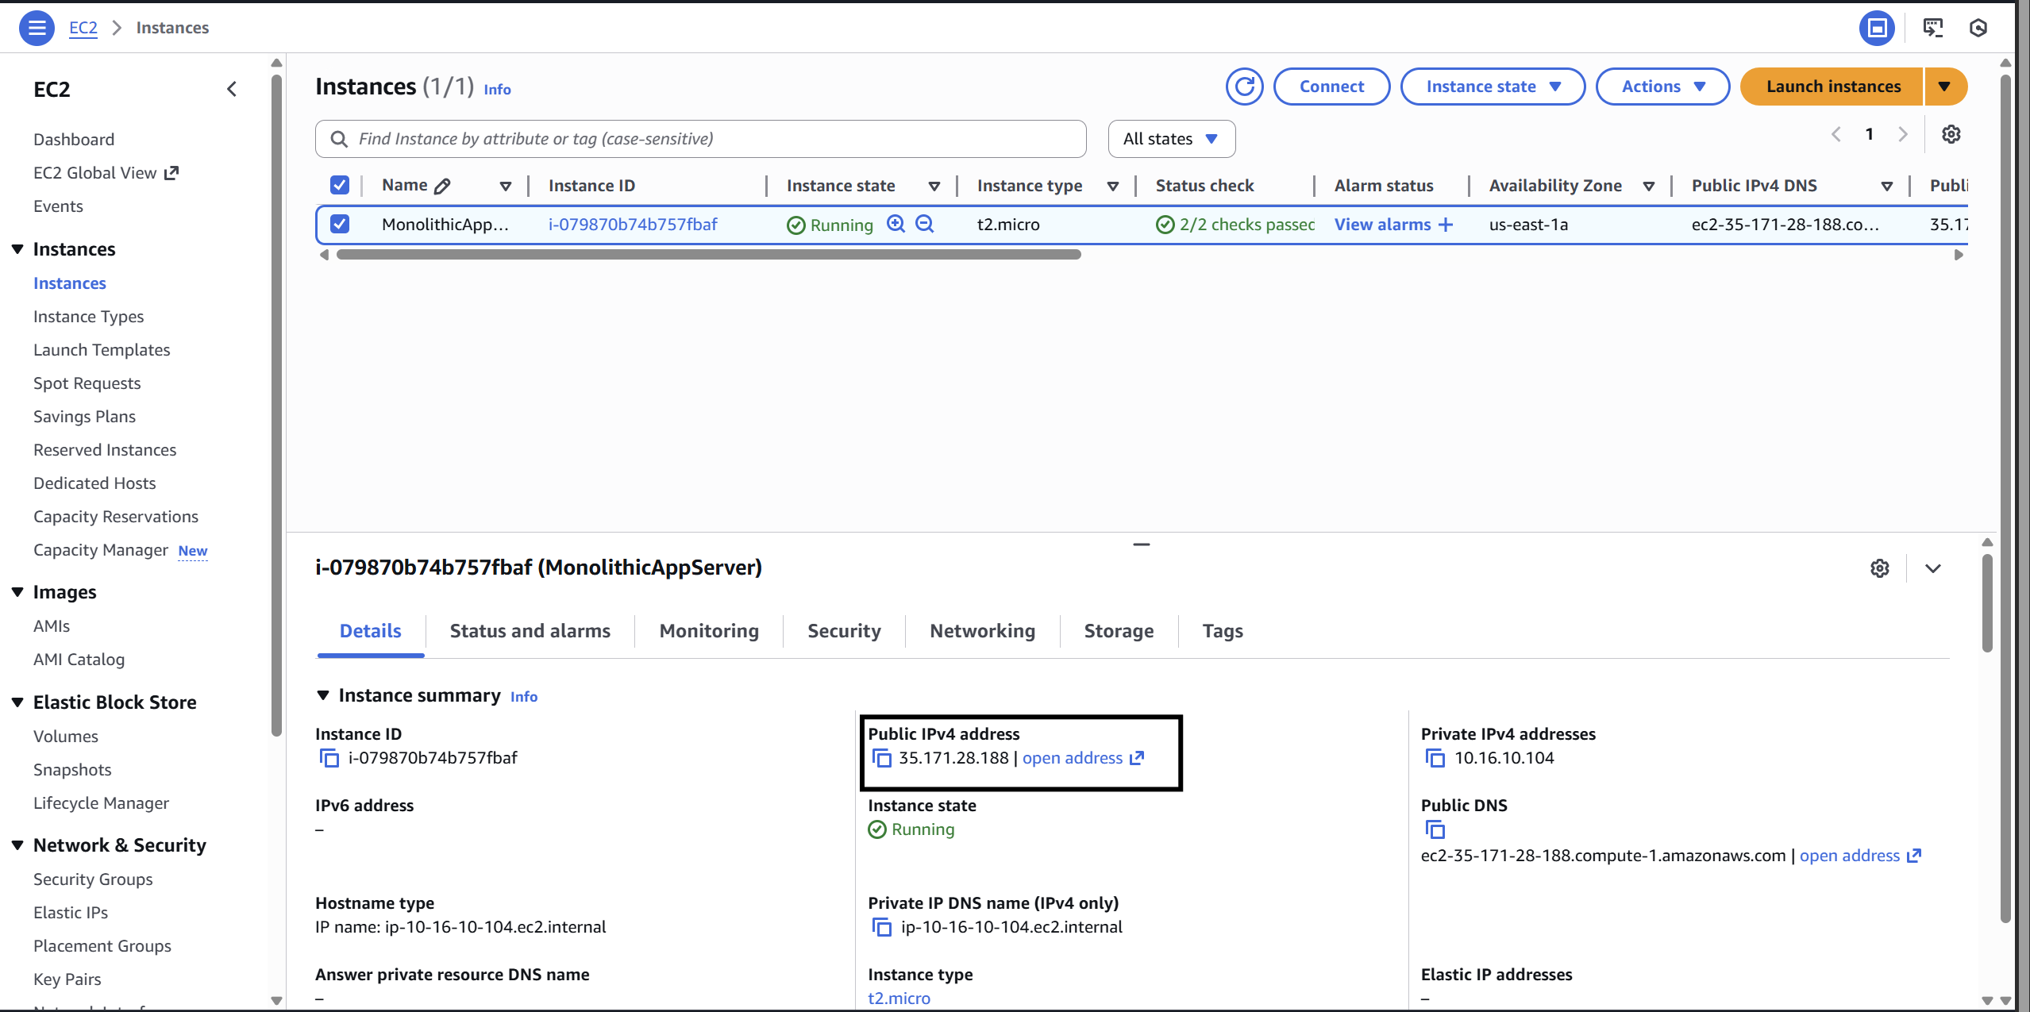Click the split panel resize handle
The width and height of the screenshot is (2030, 1012).
point(1141,544)
